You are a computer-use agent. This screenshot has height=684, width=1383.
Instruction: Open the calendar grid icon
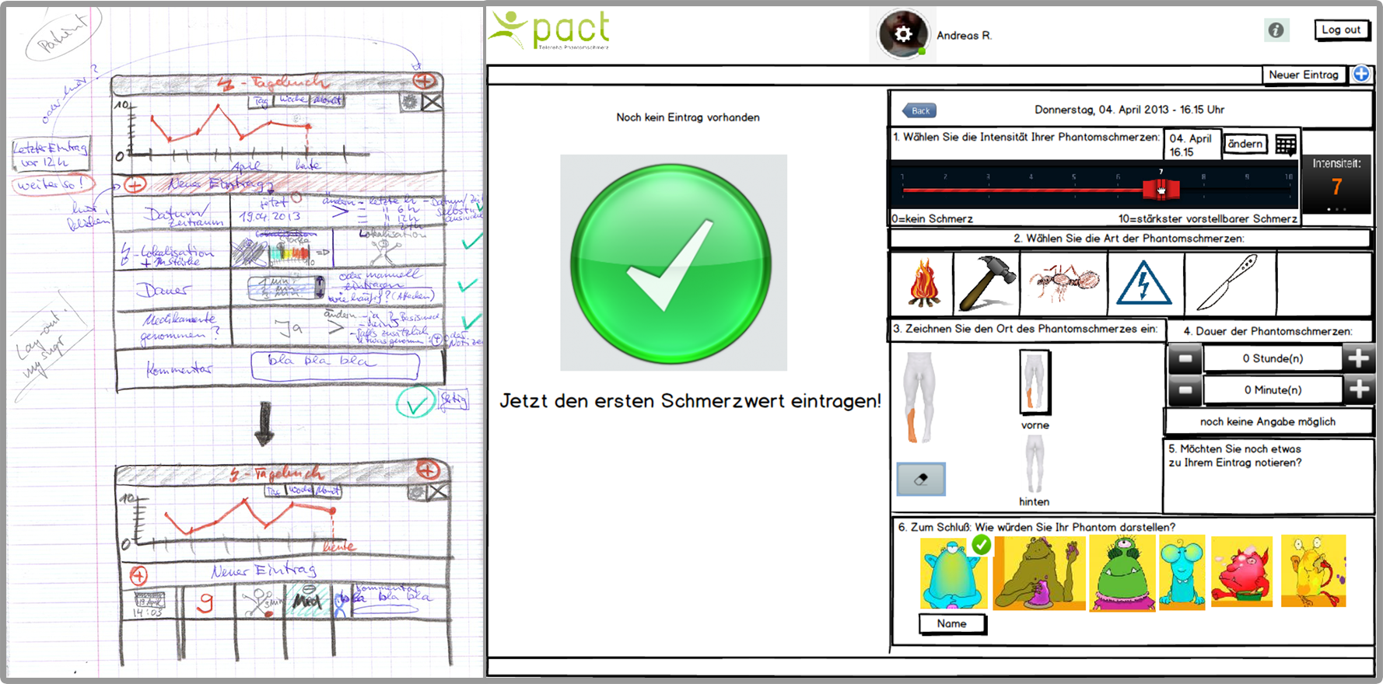click(1286, 145)
